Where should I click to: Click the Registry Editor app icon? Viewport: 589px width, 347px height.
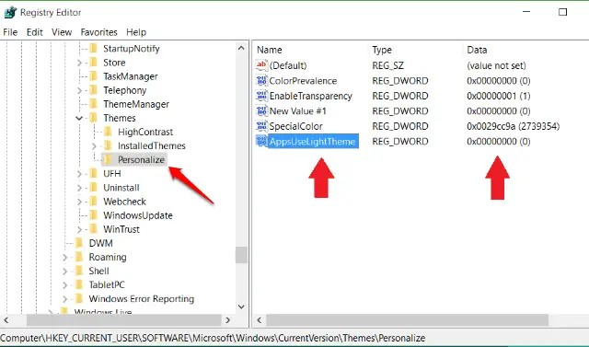(x=10, y=12)
